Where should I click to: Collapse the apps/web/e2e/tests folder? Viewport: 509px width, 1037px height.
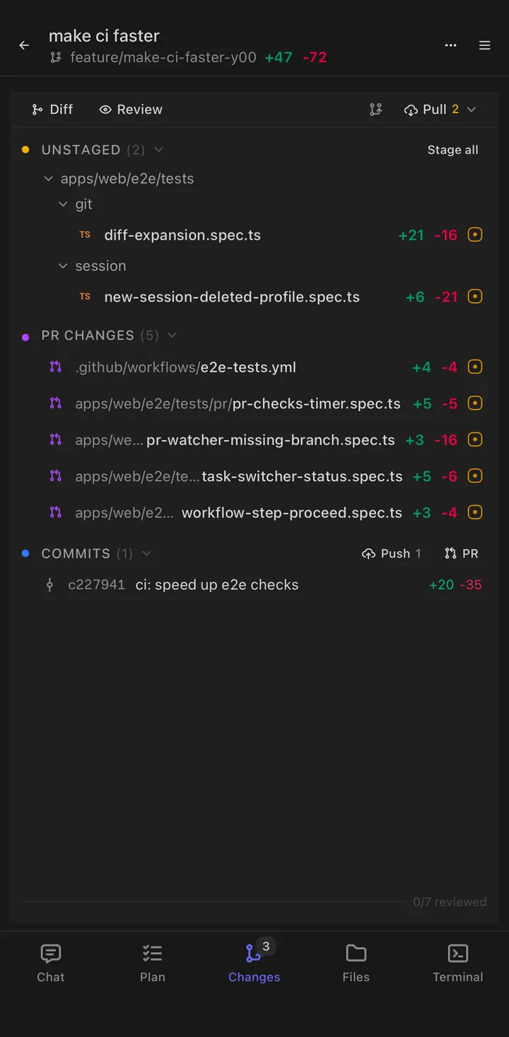point(49,179)
